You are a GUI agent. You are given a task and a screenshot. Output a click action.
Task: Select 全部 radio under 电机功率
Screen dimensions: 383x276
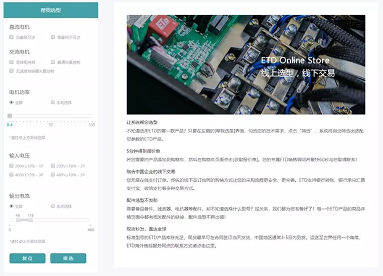11,102
